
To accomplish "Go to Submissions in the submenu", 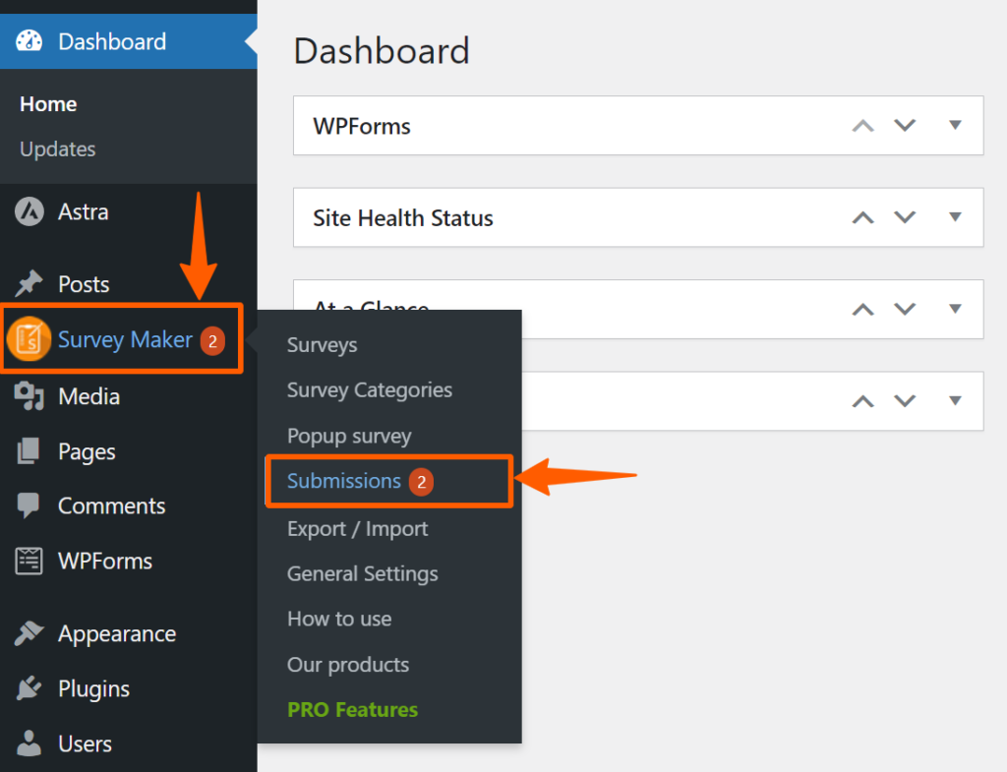I will (343, 481).
